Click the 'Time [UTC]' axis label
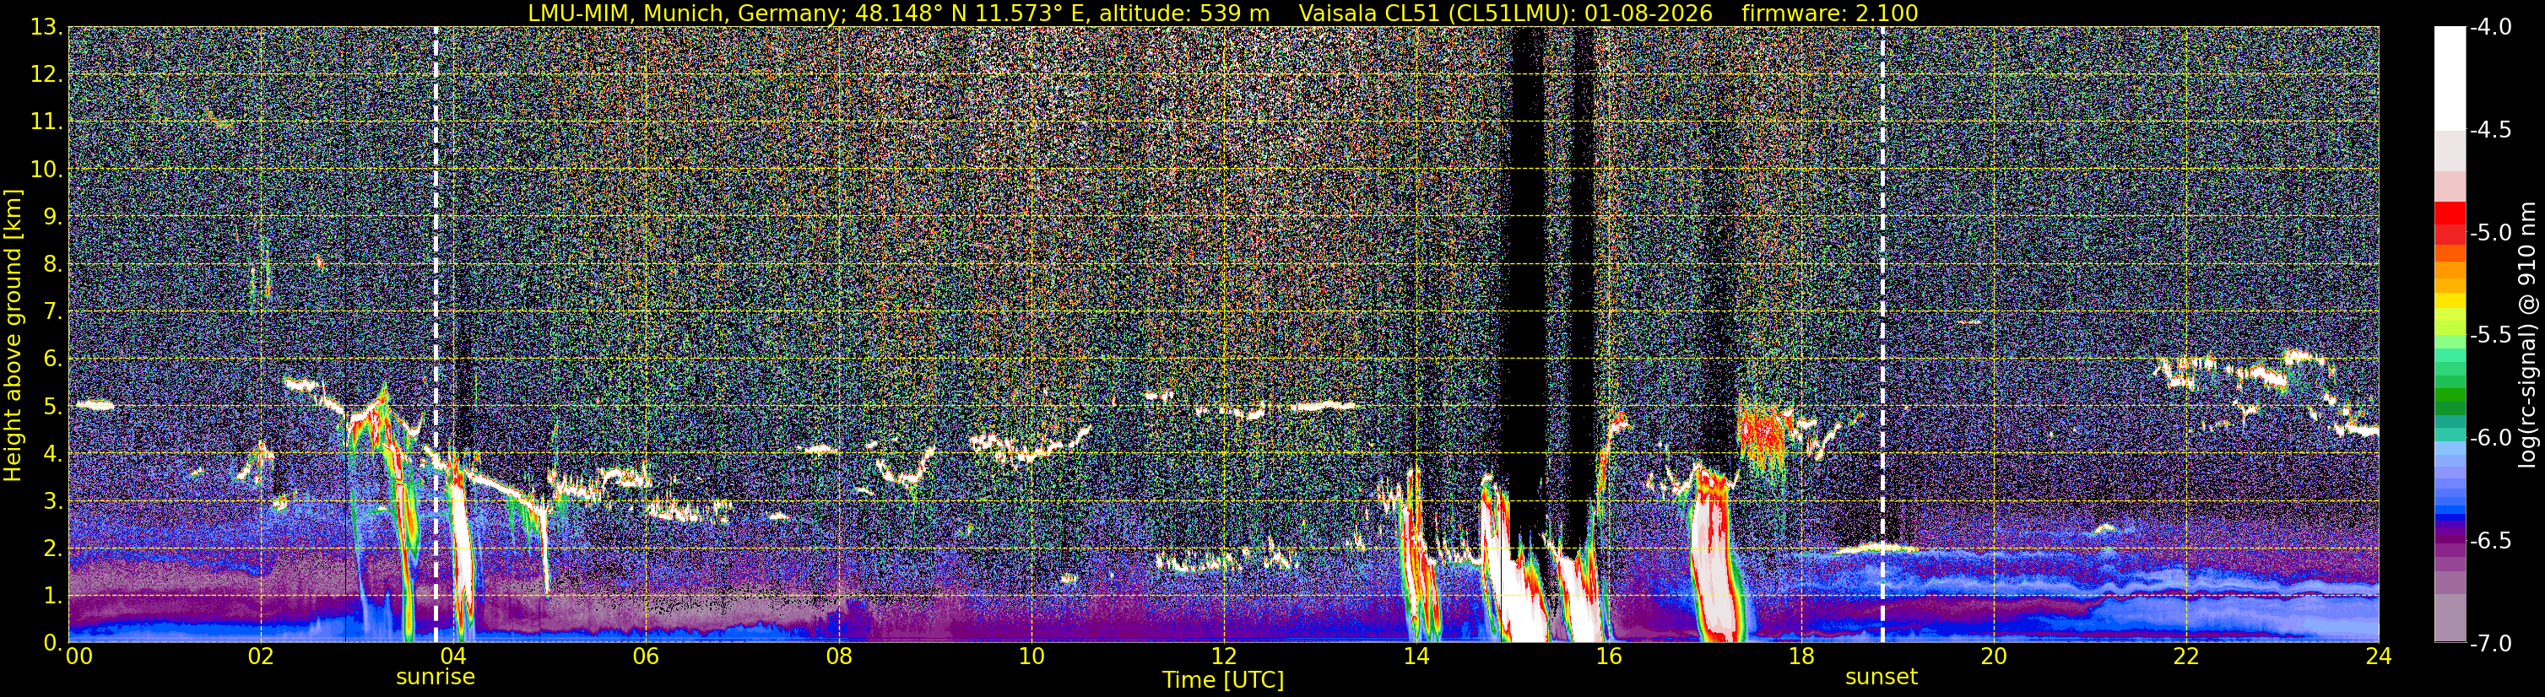The height and width of the screenshot is (697, 2545). [x=1223, y=679]
